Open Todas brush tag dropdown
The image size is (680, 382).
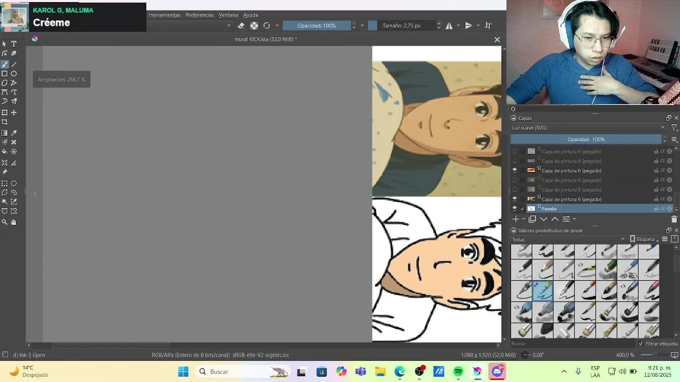pyautogui.click(x=568, y=239)
